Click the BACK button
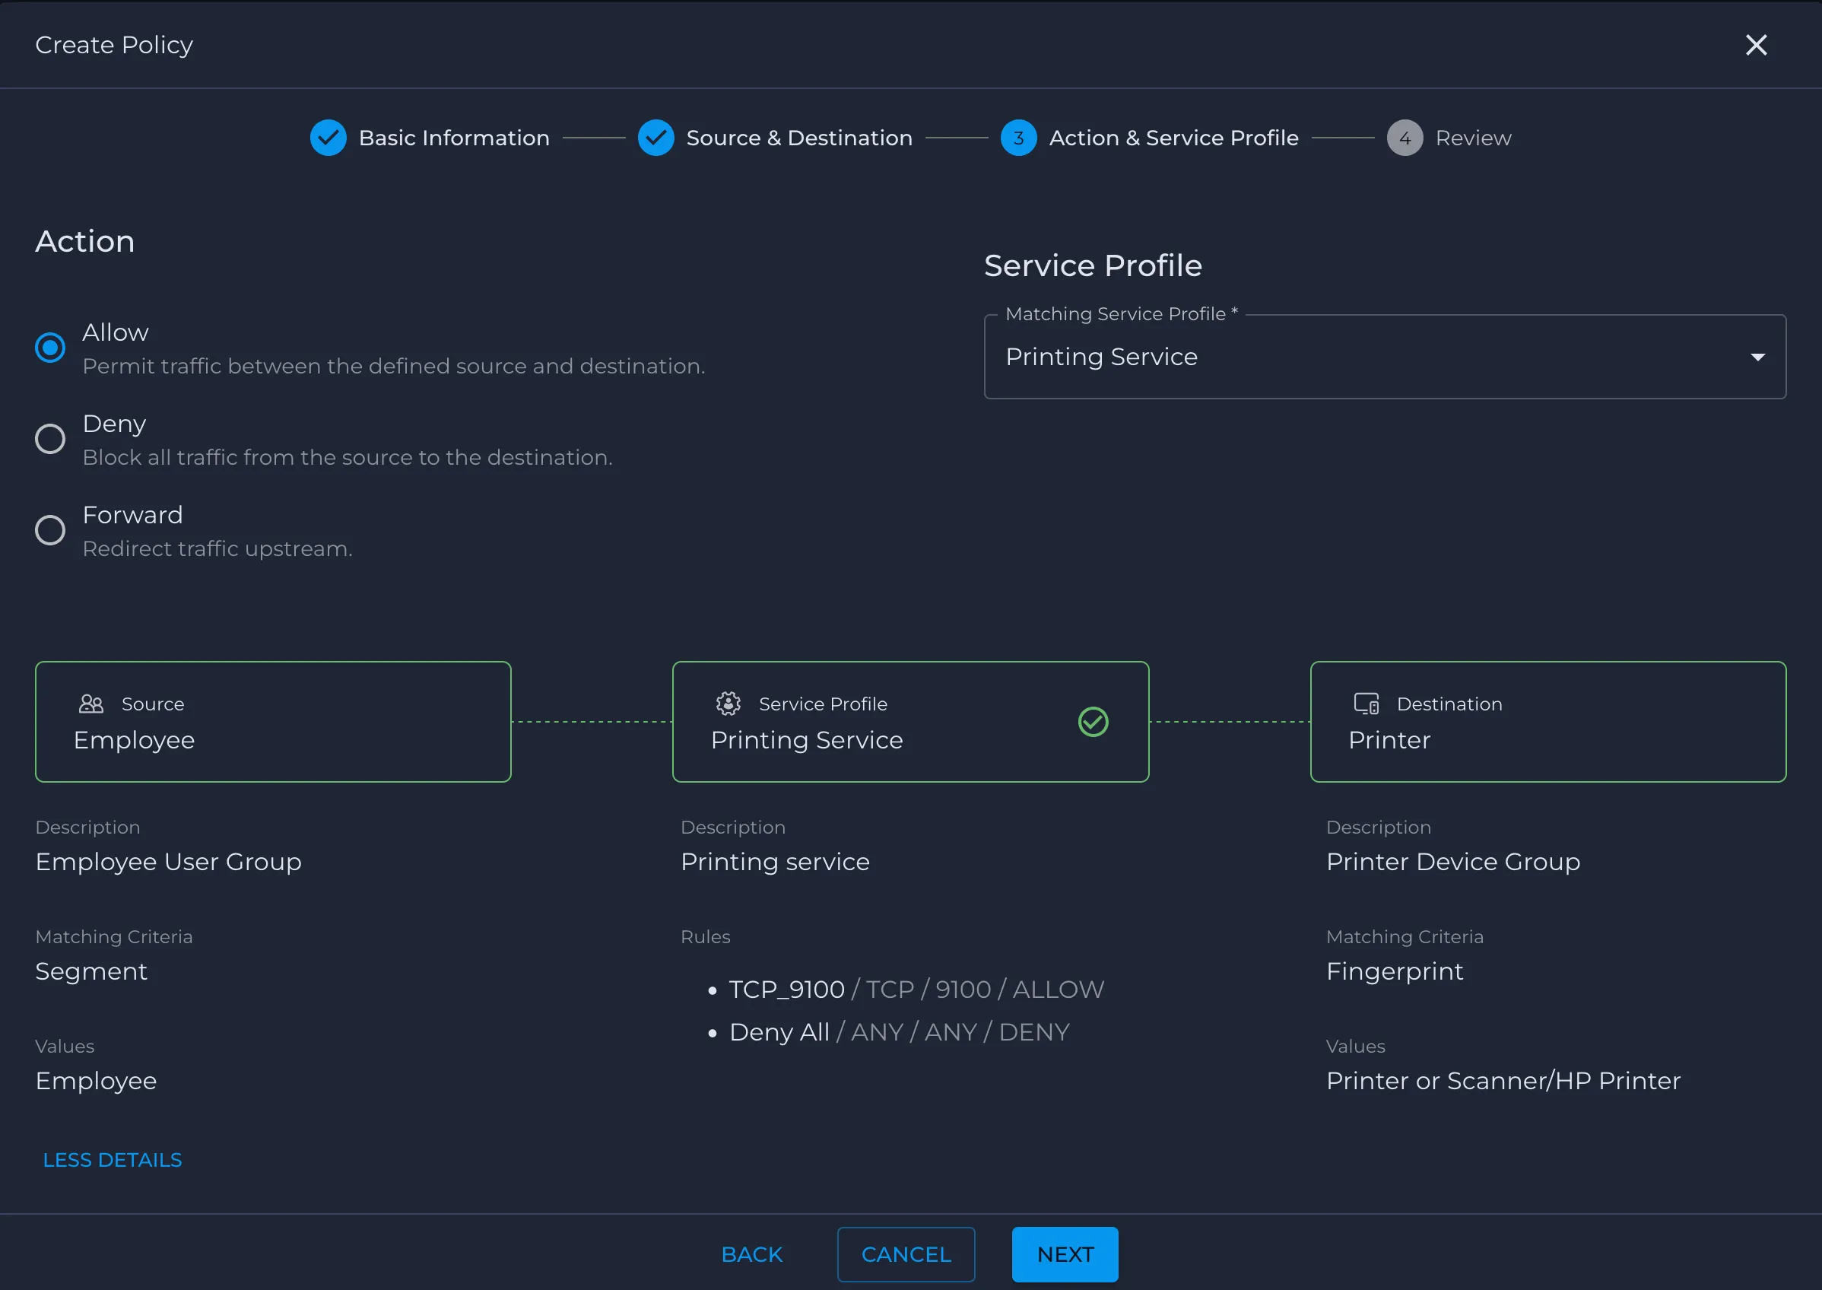The height and width of the screenshot is (1290, 1822). tap(751, 1254)
